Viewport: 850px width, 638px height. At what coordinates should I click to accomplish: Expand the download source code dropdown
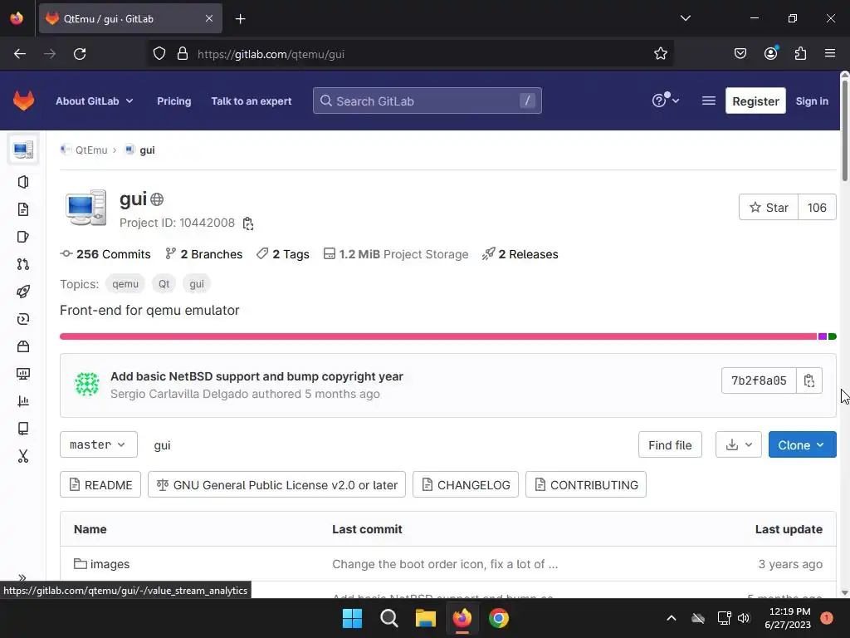738,445
